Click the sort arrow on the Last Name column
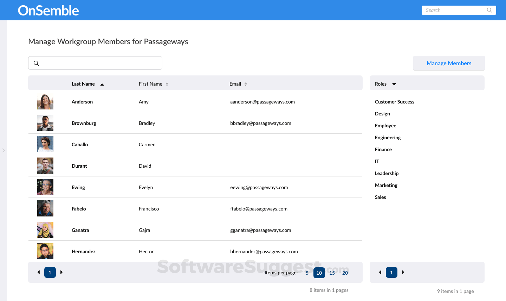The height and width of the screenshot is (301, 506). coord(102,84)
